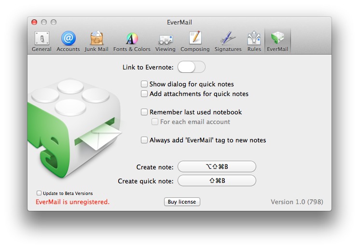
Task: Click the Version 1.0 (798) text
Action: [297, 202]
